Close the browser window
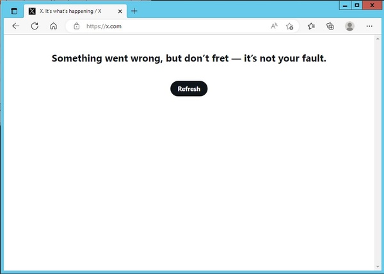384x274 pixels. point(372,5)
